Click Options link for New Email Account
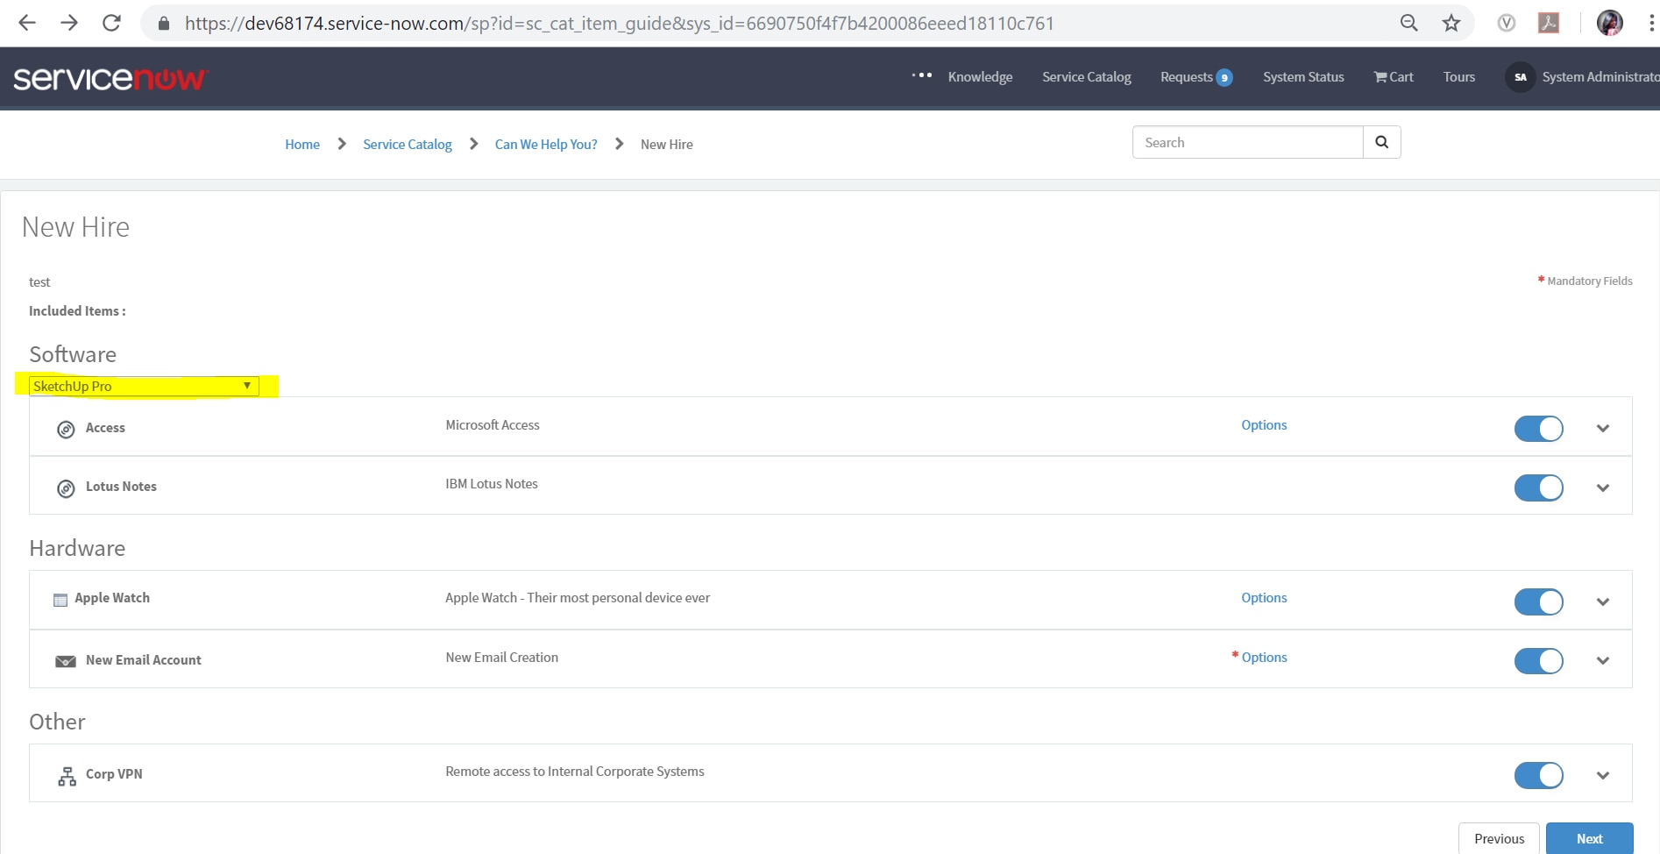 click(1264, 658)
